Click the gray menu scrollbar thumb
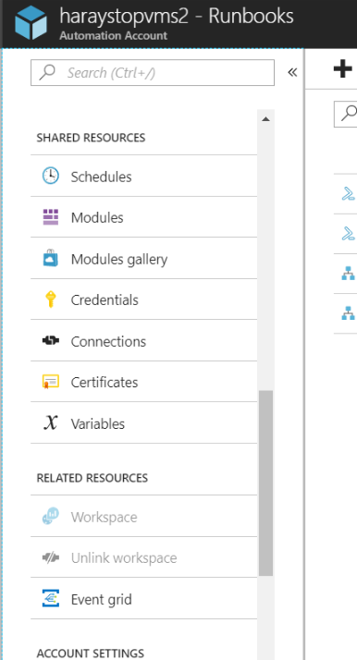Screen dimensions: 357x660 [x=265, y=483]
